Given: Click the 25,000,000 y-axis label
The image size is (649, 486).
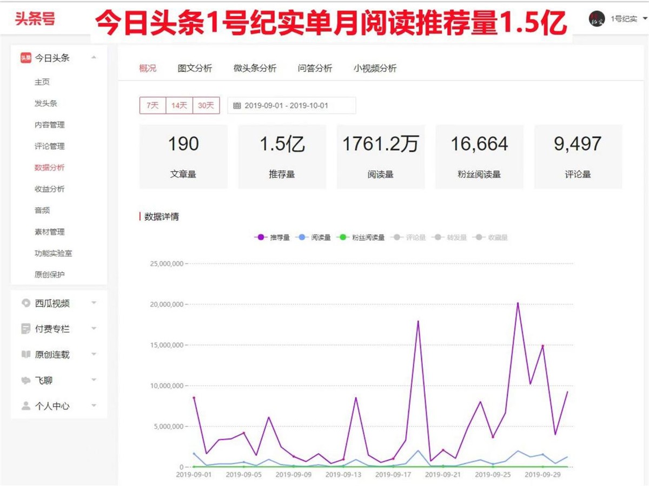Looking at the screenshot, I should [165, 264].
